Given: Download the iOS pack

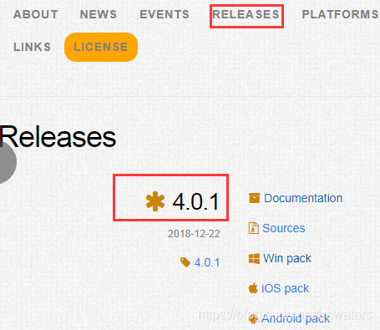Looking at the screenshot, I should (x=285, y=288).
